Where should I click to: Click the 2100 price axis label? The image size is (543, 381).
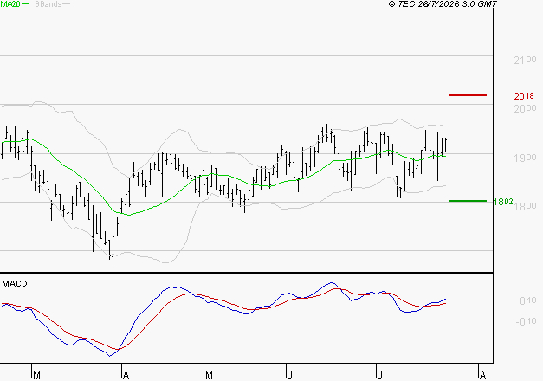(525, 61)
